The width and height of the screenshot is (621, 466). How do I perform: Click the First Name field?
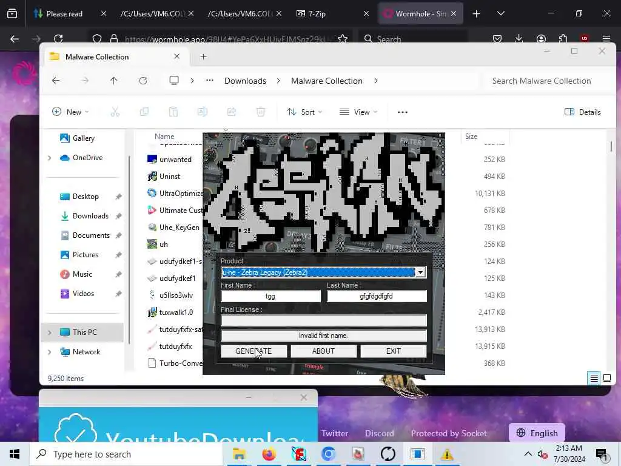(x=270, y=296)
